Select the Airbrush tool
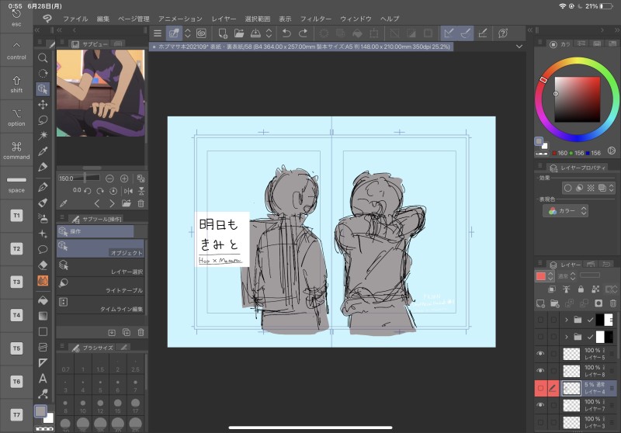 tap(43, 218)
